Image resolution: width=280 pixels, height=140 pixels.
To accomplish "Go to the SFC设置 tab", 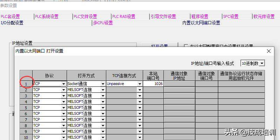I will click(x=231, y=16).
